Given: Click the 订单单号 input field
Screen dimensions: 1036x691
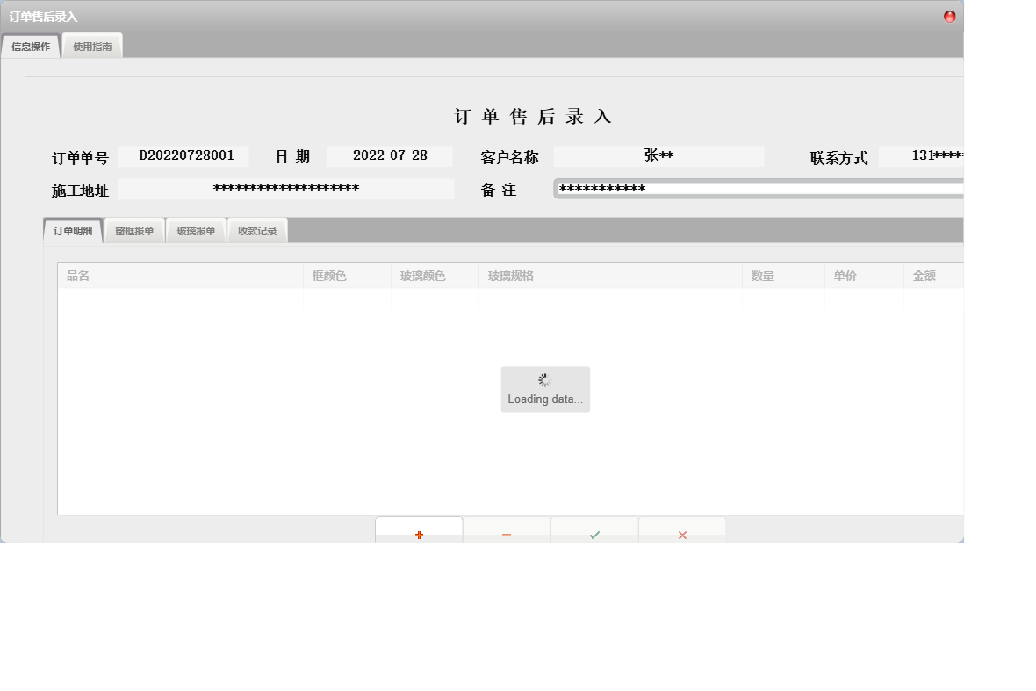Looking at the screenshot, I should 183,155.
